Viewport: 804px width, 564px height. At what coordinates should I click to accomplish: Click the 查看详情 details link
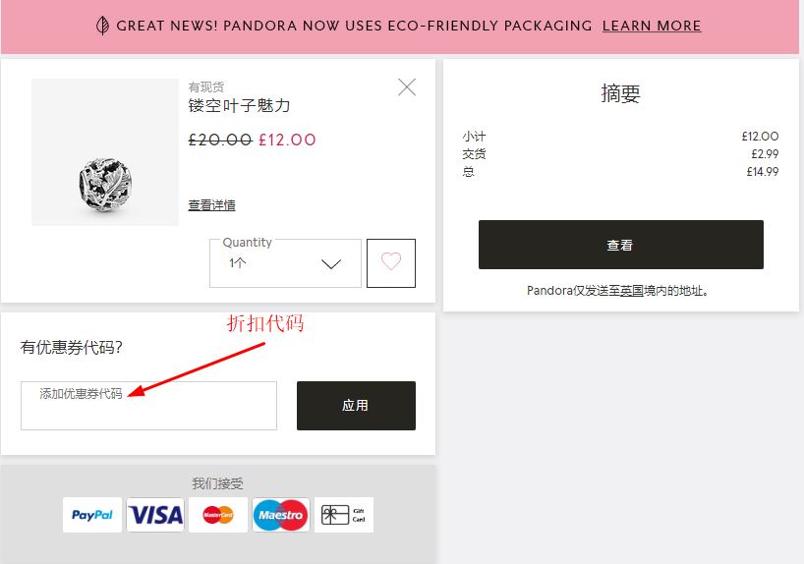pos(211,205)
